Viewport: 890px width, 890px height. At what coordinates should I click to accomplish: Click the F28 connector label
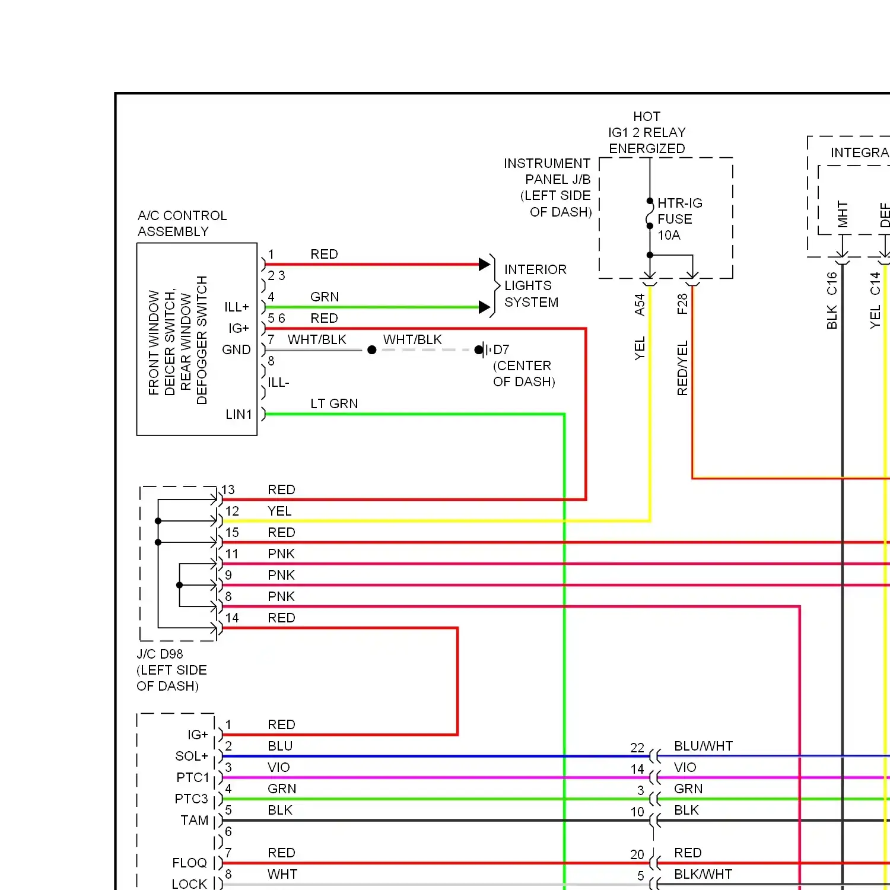(x=682, y=304)
